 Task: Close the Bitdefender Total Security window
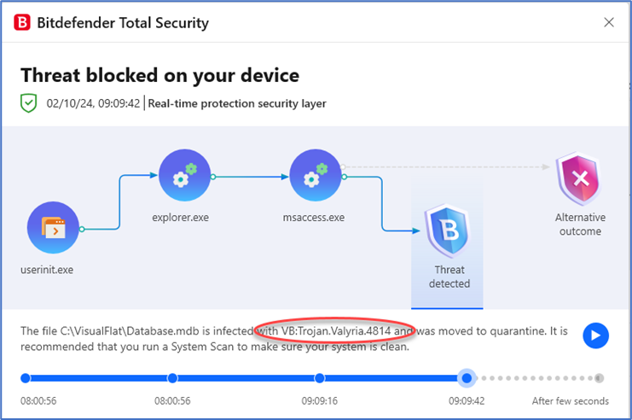pos(609,22)
